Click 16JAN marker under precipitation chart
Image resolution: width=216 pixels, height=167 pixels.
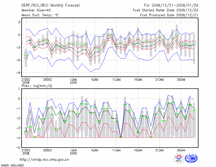(138, 150)
